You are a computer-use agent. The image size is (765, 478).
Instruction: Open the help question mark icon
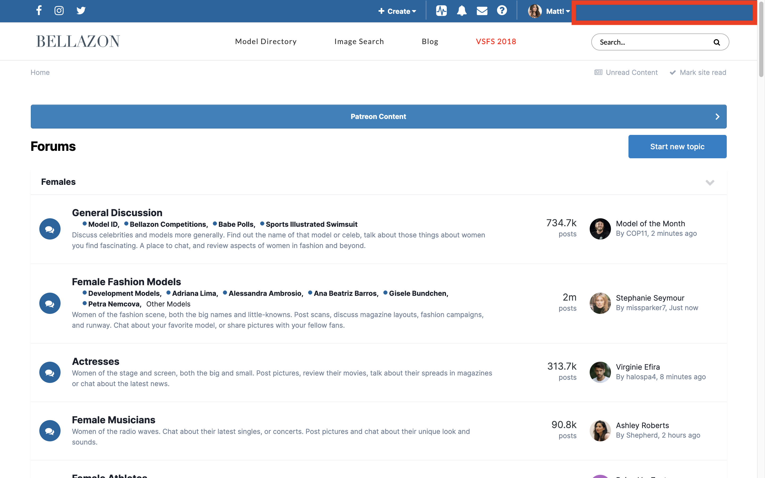pos(502,10)
